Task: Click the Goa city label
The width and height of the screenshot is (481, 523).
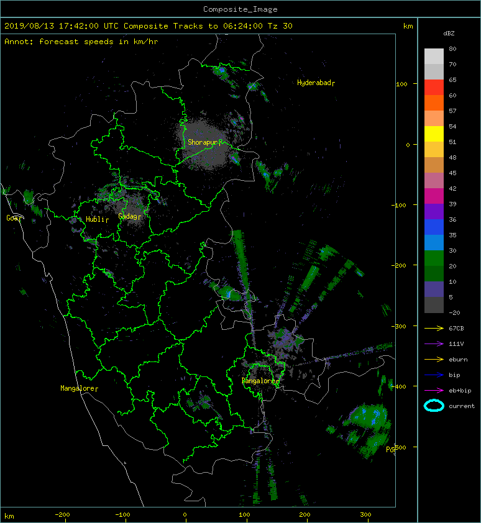Action: pos(14,218)
